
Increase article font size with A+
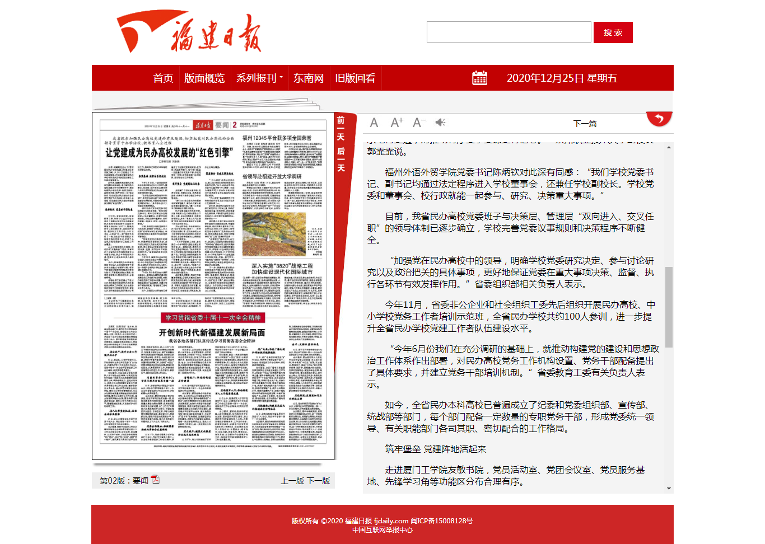click(397, 123)
